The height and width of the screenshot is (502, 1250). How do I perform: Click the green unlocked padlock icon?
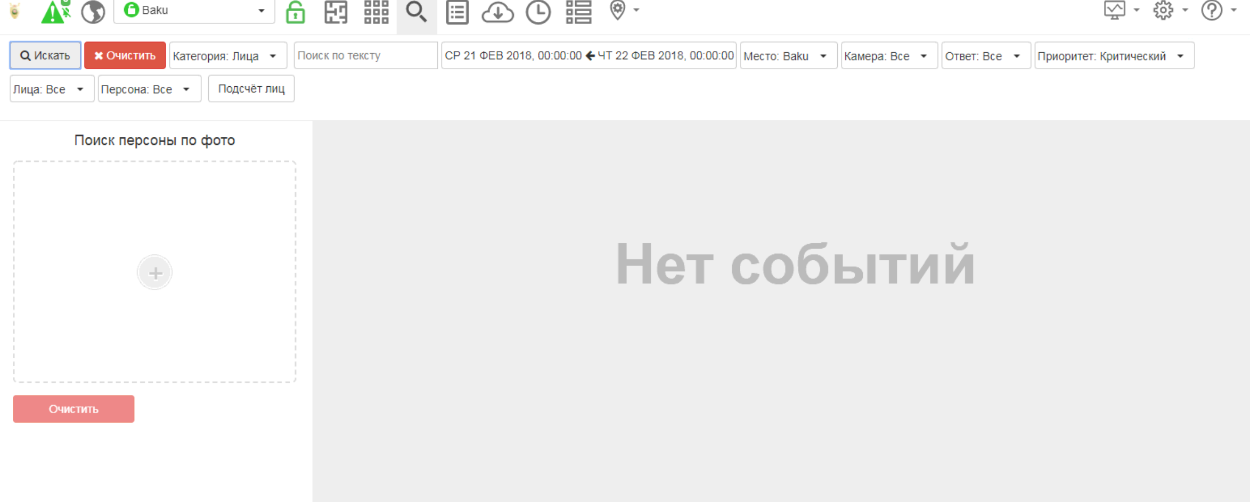tap(295, 12)
